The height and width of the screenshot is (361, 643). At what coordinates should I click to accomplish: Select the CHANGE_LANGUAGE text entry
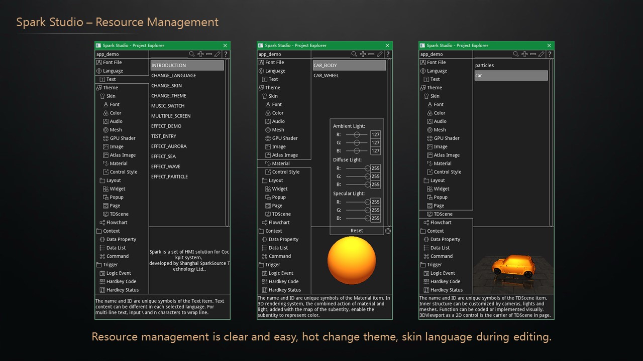pyautogui.click(x=173, y=76)
